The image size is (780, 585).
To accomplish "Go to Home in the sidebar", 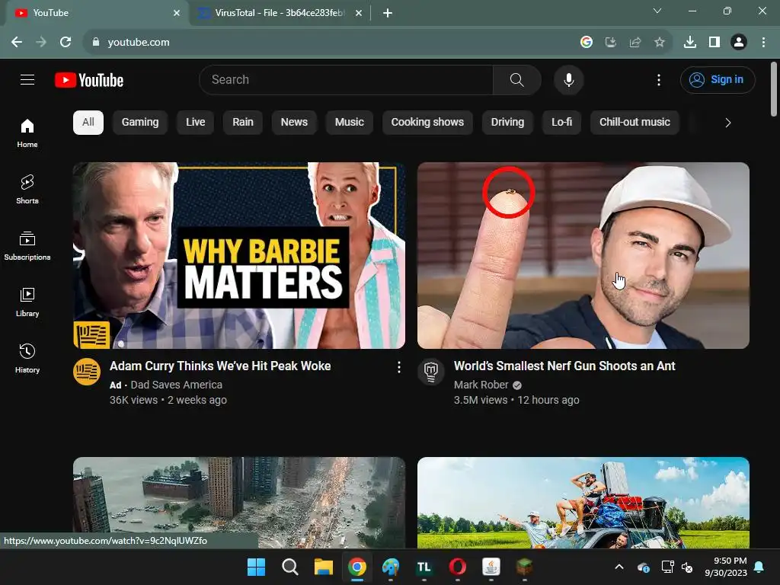I will (x=27, y=133).
